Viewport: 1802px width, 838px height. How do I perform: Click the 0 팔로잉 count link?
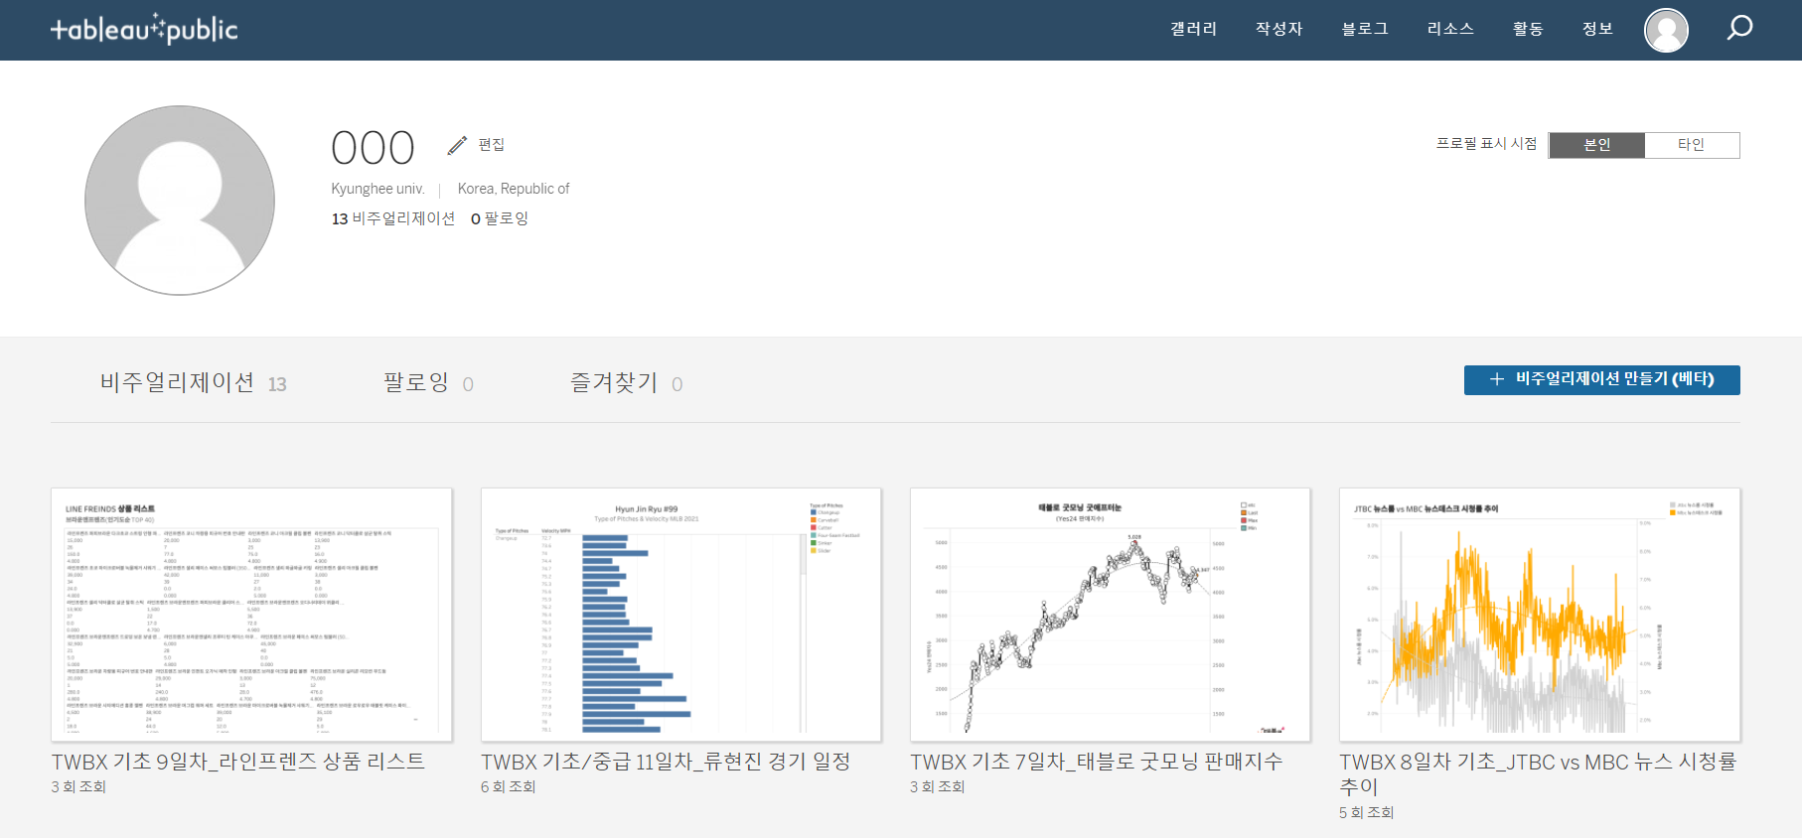[500, 218]
